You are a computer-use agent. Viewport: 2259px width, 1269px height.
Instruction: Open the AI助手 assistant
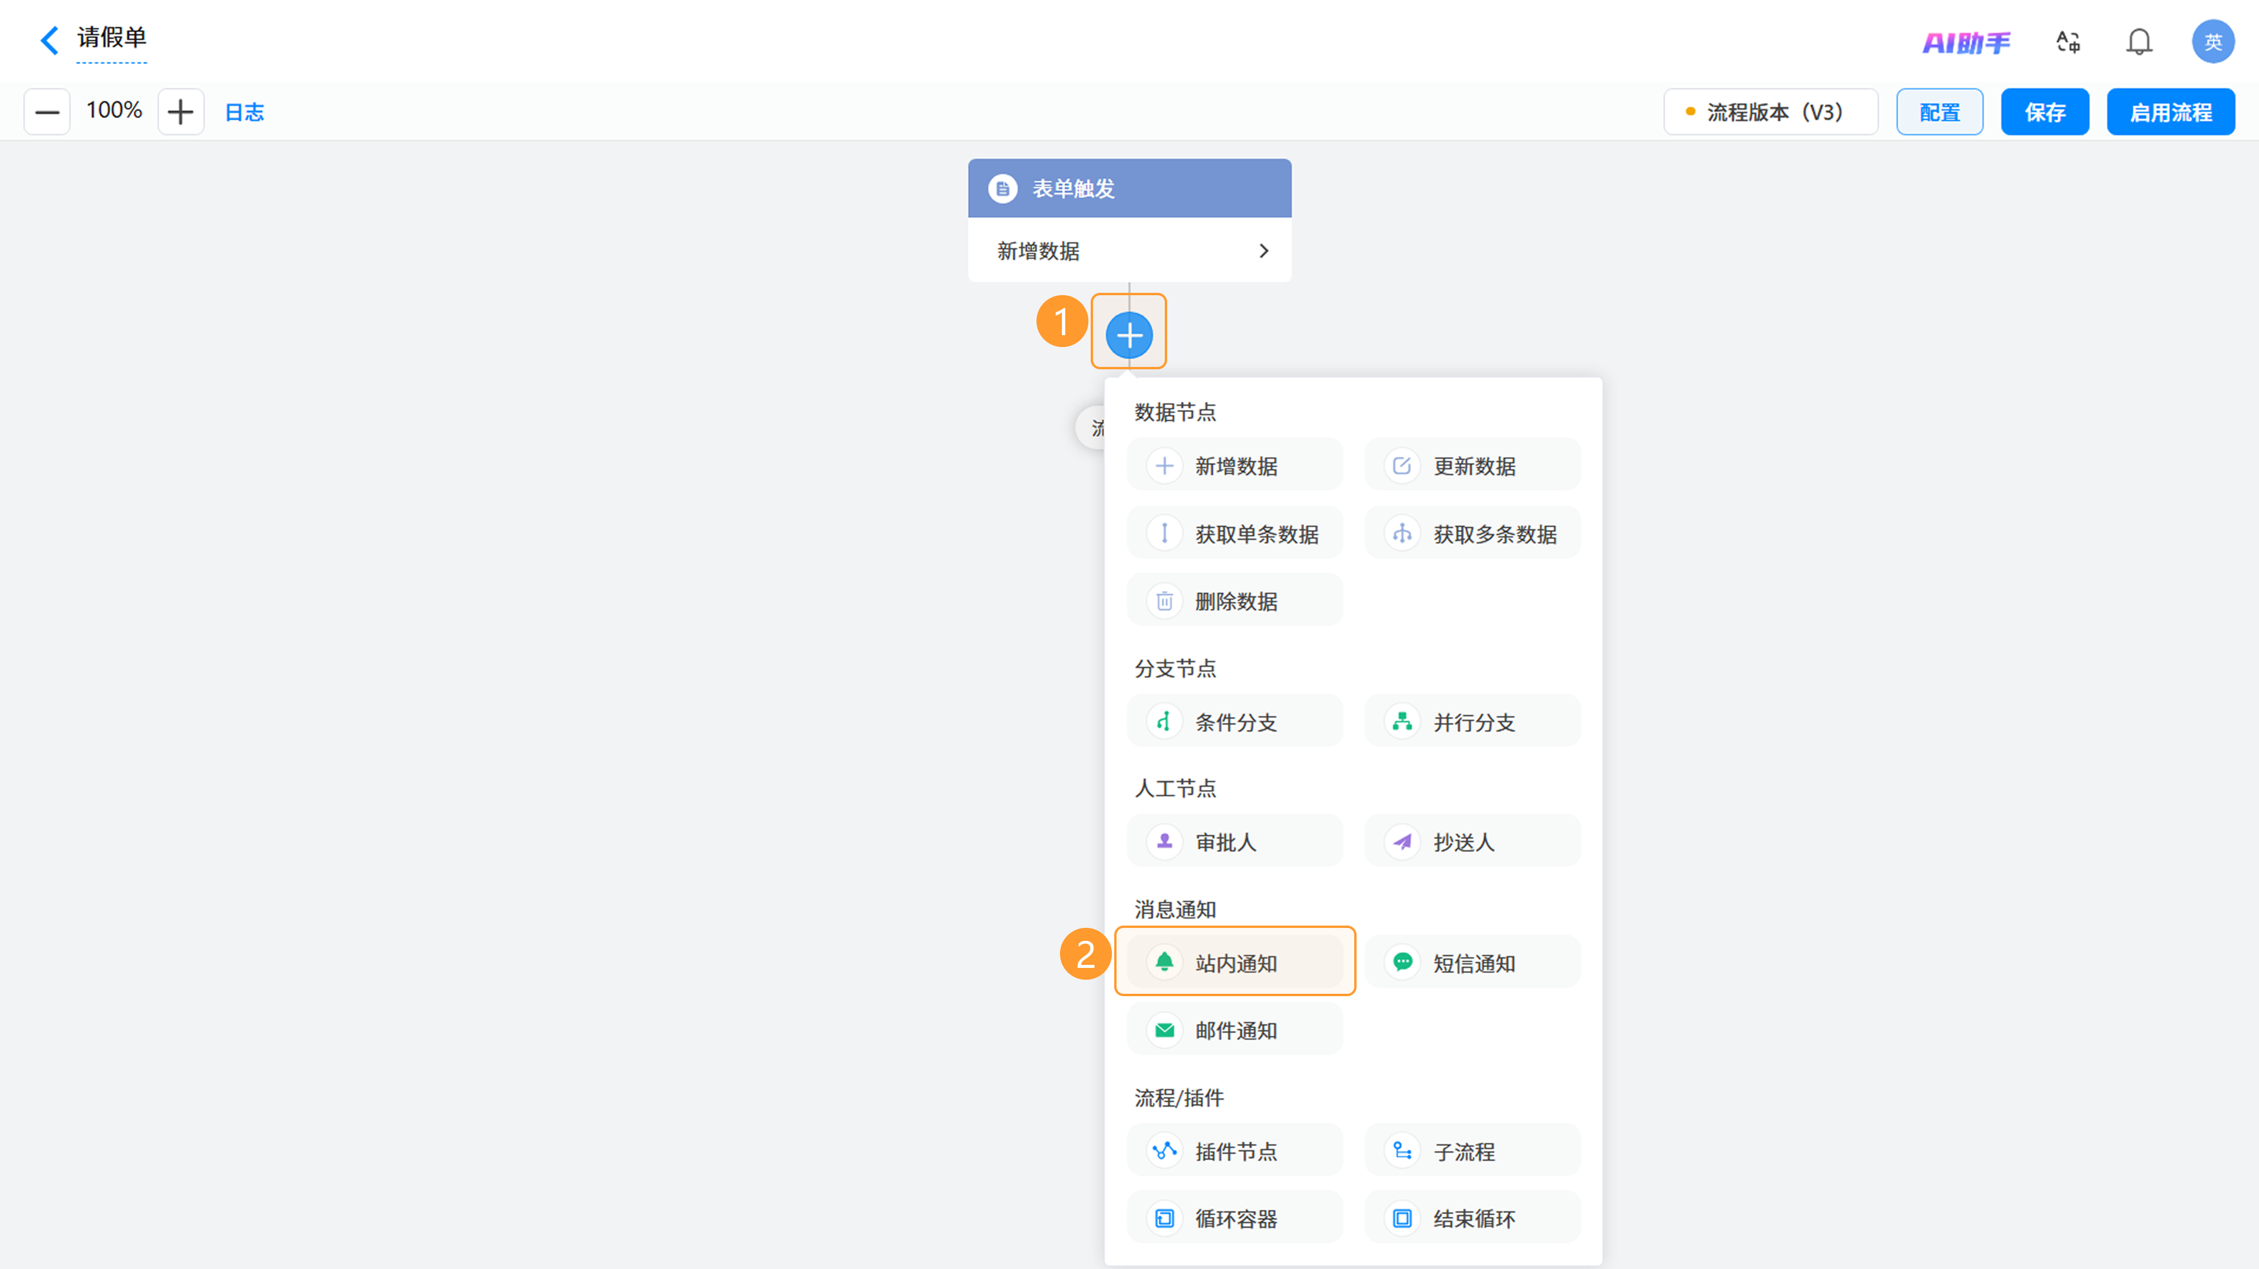tap(1966, 42)
